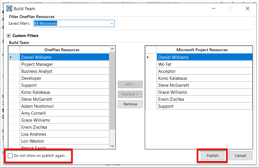Click the Replace > button
This screenshot has width=259, height=168.
pyautogui.click(x=130, y=94)
